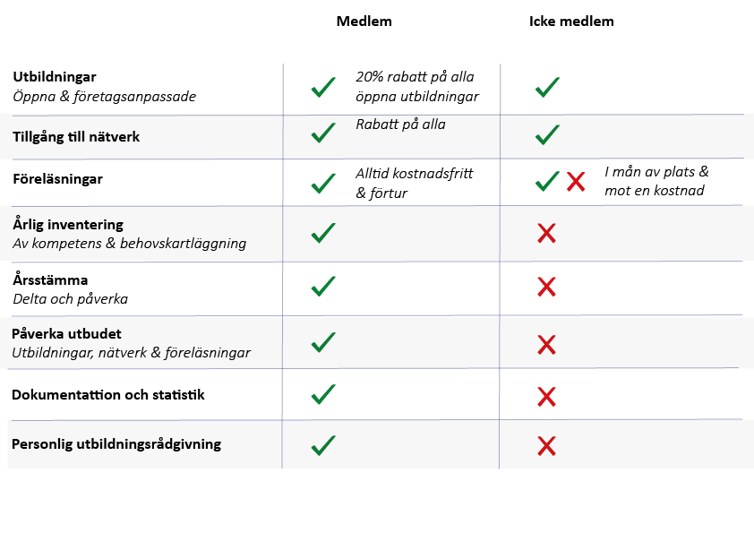Click green checkmark for Föreläsningar in Medlem column
The image size is (754, 533).
click(323, 184)
